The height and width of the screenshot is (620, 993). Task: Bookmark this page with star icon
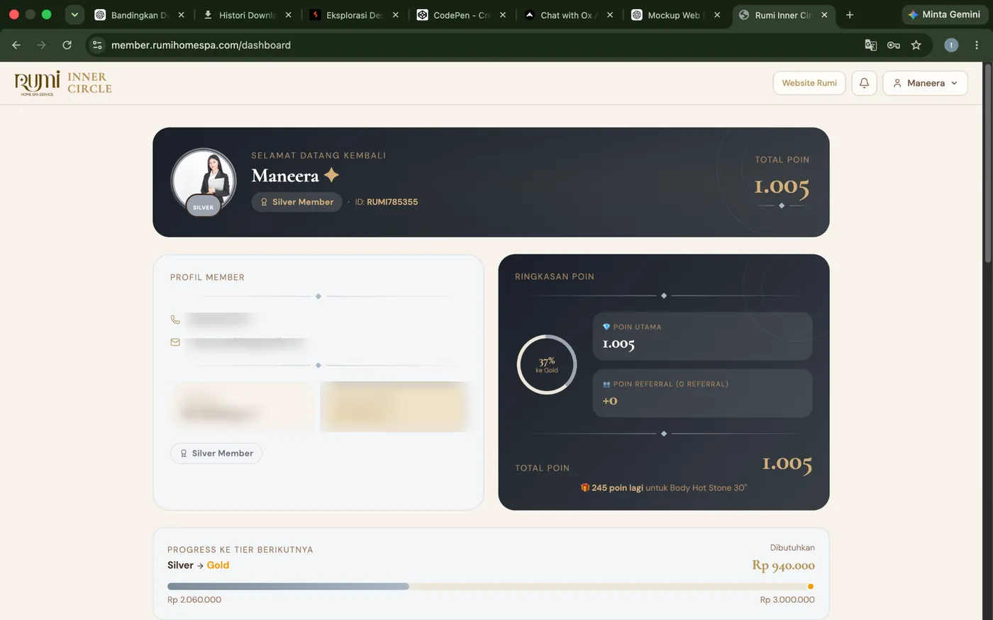(x=916, y=45)
